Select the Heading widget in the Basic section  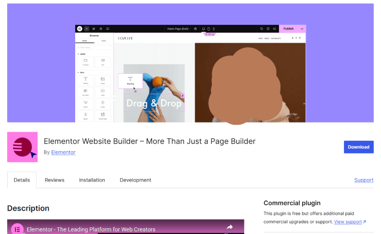coord(85,80)
